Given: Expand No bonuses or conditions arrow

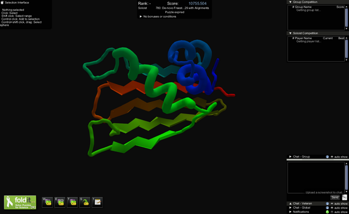Looking at the screenshot, I should coord(141,16).
